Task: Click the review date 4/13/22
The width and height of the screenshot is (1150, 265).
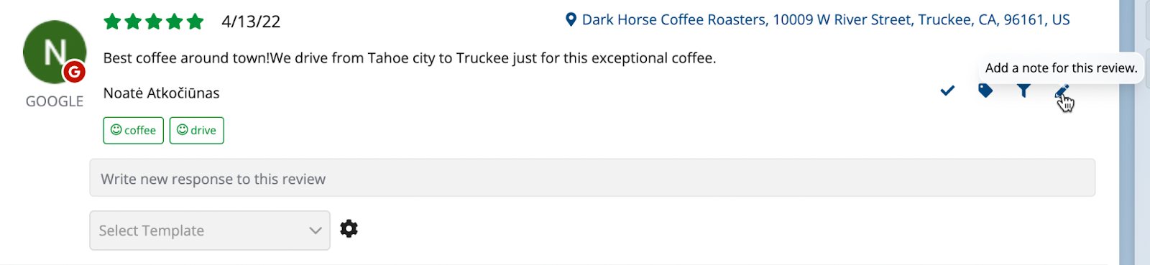Action: pyautogui.click(x=251, y=22)
